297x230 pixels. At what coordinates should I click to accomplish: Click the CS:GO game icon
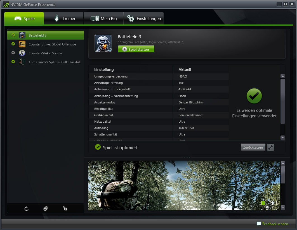[22, 44]
